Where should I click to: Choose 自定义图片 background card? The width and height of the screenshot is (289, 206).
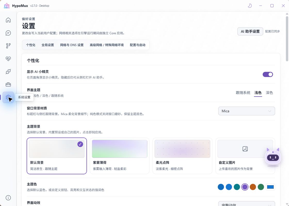pos(245,156)
